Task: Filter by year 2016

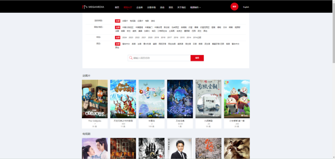Action: pyautogui.click(x=176, y=37)
